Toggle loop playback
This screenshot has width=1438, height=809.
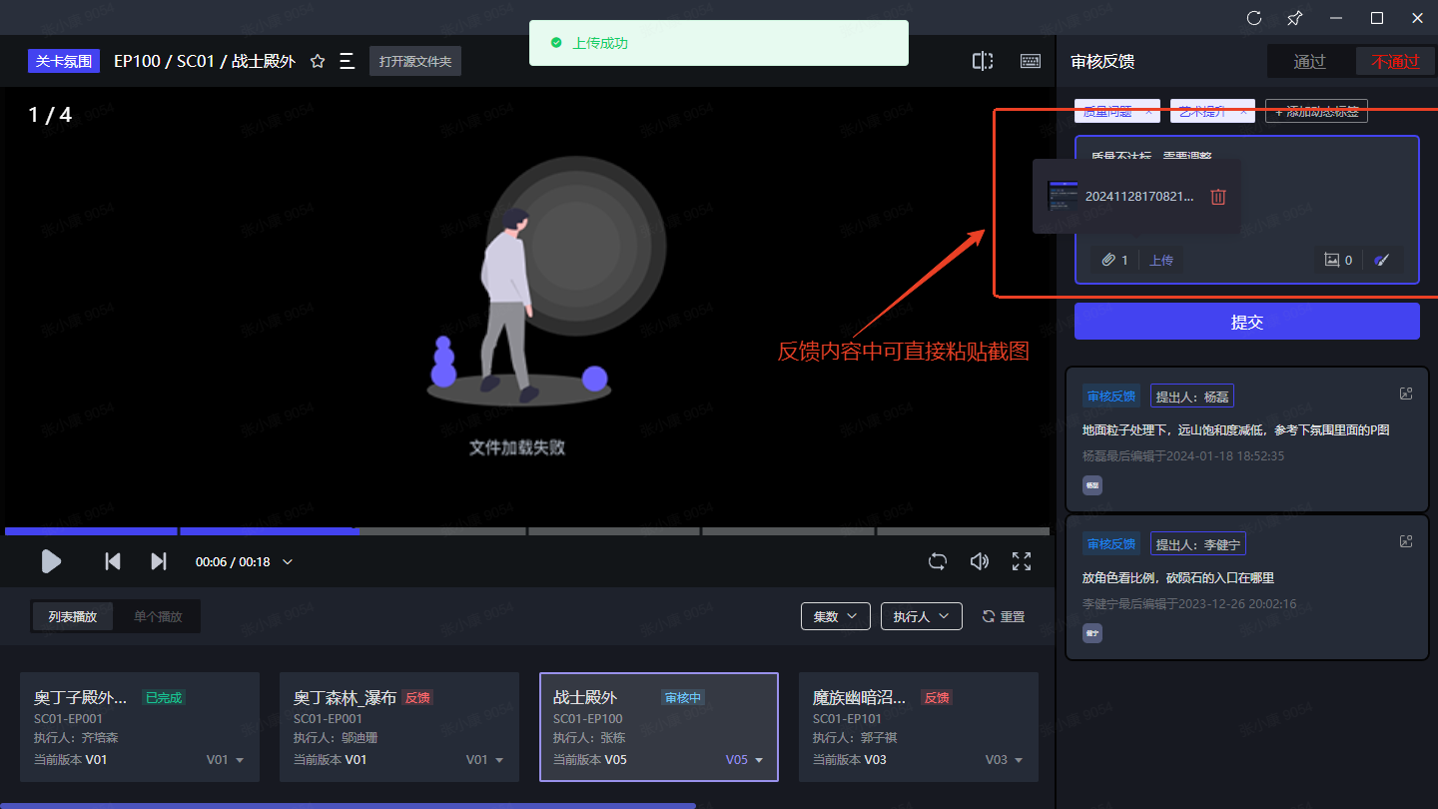[937, 561]
